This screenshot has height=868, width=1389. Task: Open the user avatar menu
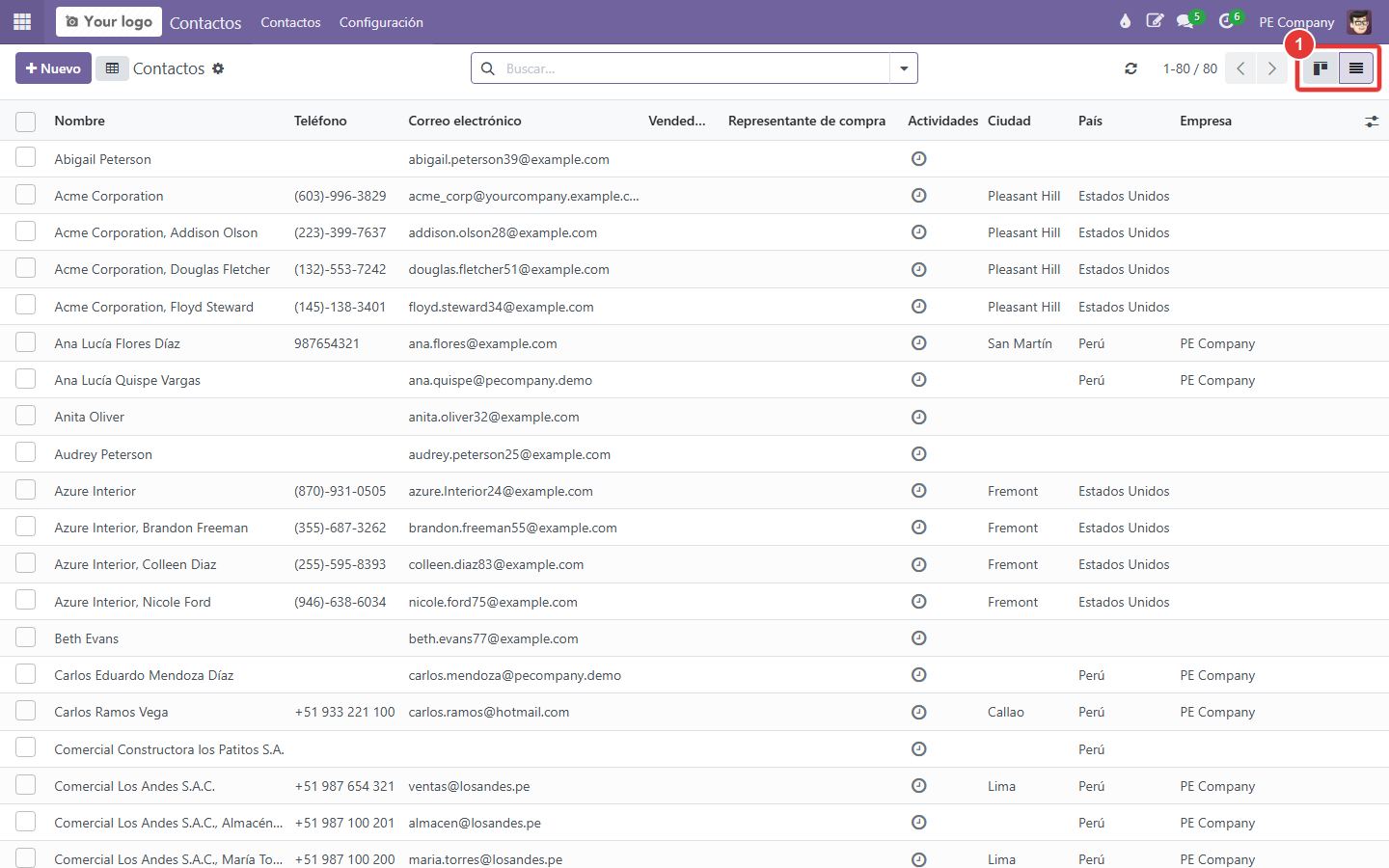tap(1359, 21)
